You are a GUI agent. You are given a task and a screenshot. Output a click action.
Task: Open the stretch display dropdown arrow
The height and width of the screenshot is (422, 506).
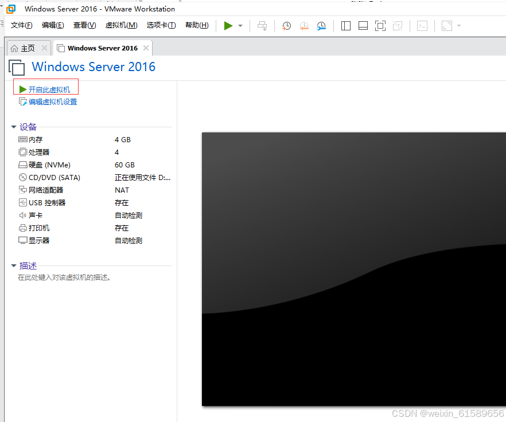coord(459,26)
